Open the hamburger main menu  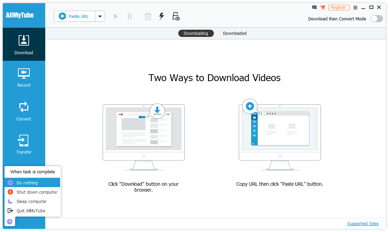tap(355, 8)
